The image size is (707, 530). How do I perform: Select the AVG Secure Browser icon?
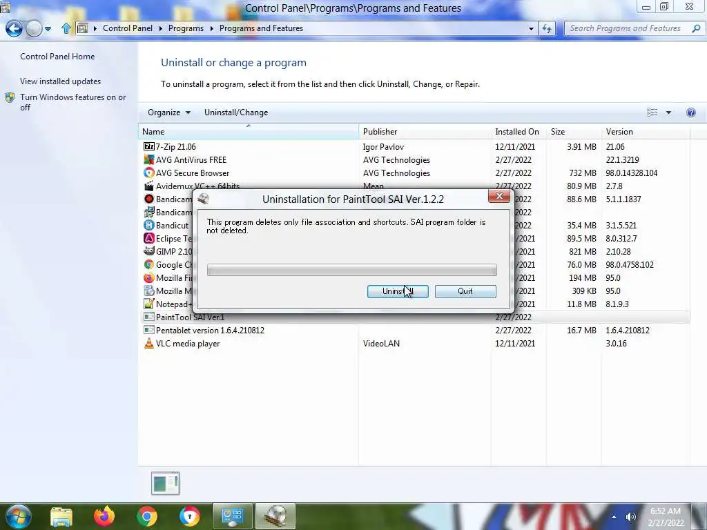(x=149, y=173)
